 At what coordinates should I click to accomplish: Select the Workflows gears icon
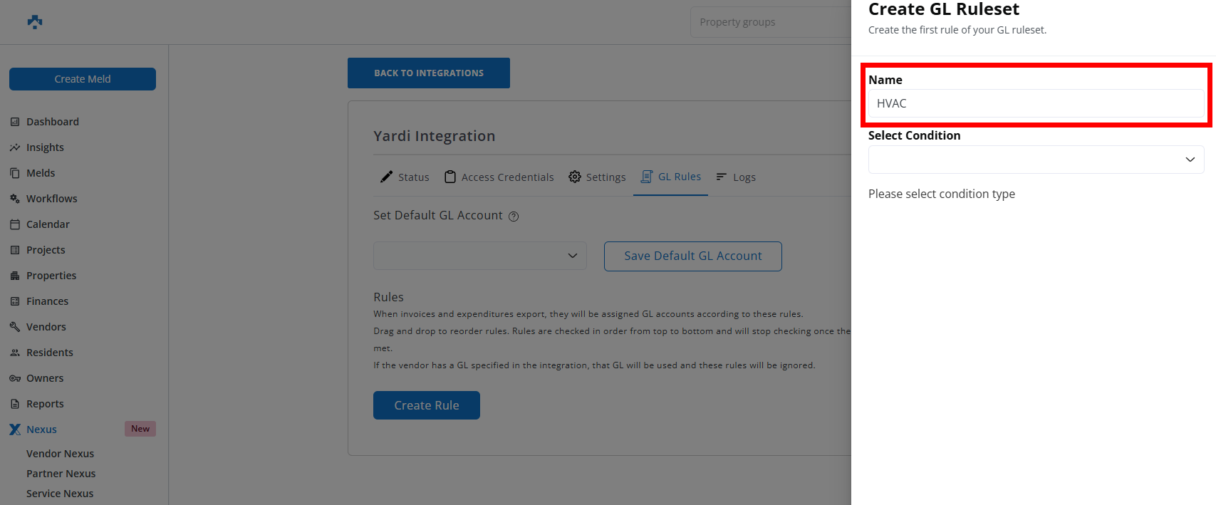pyautogui.click(x=15, y=199)
